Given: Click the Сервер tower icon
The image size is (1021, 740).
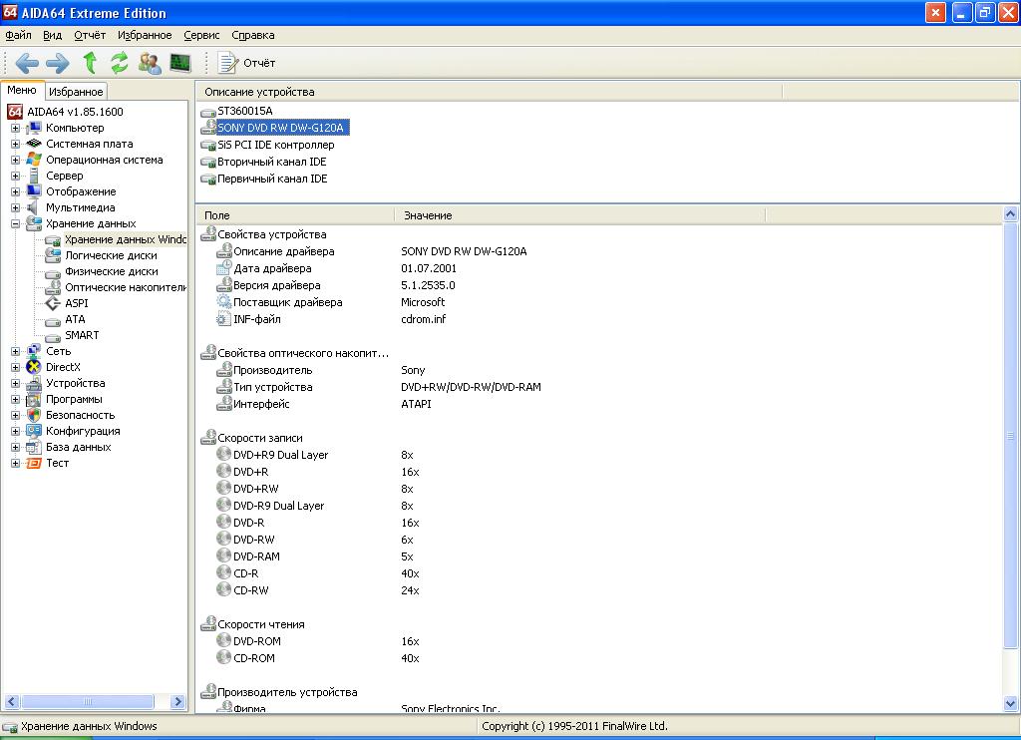Looking at the screenshot, I should coord(34,176).
